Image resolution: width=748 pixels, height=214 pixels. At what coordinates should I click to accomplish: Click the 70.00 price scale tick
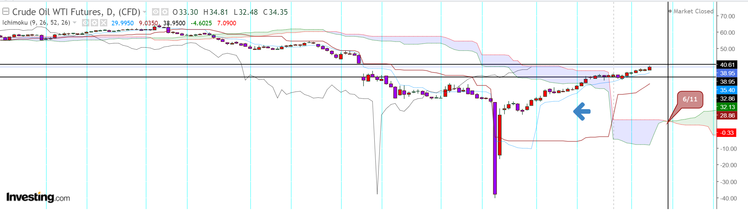pos(728,16)
